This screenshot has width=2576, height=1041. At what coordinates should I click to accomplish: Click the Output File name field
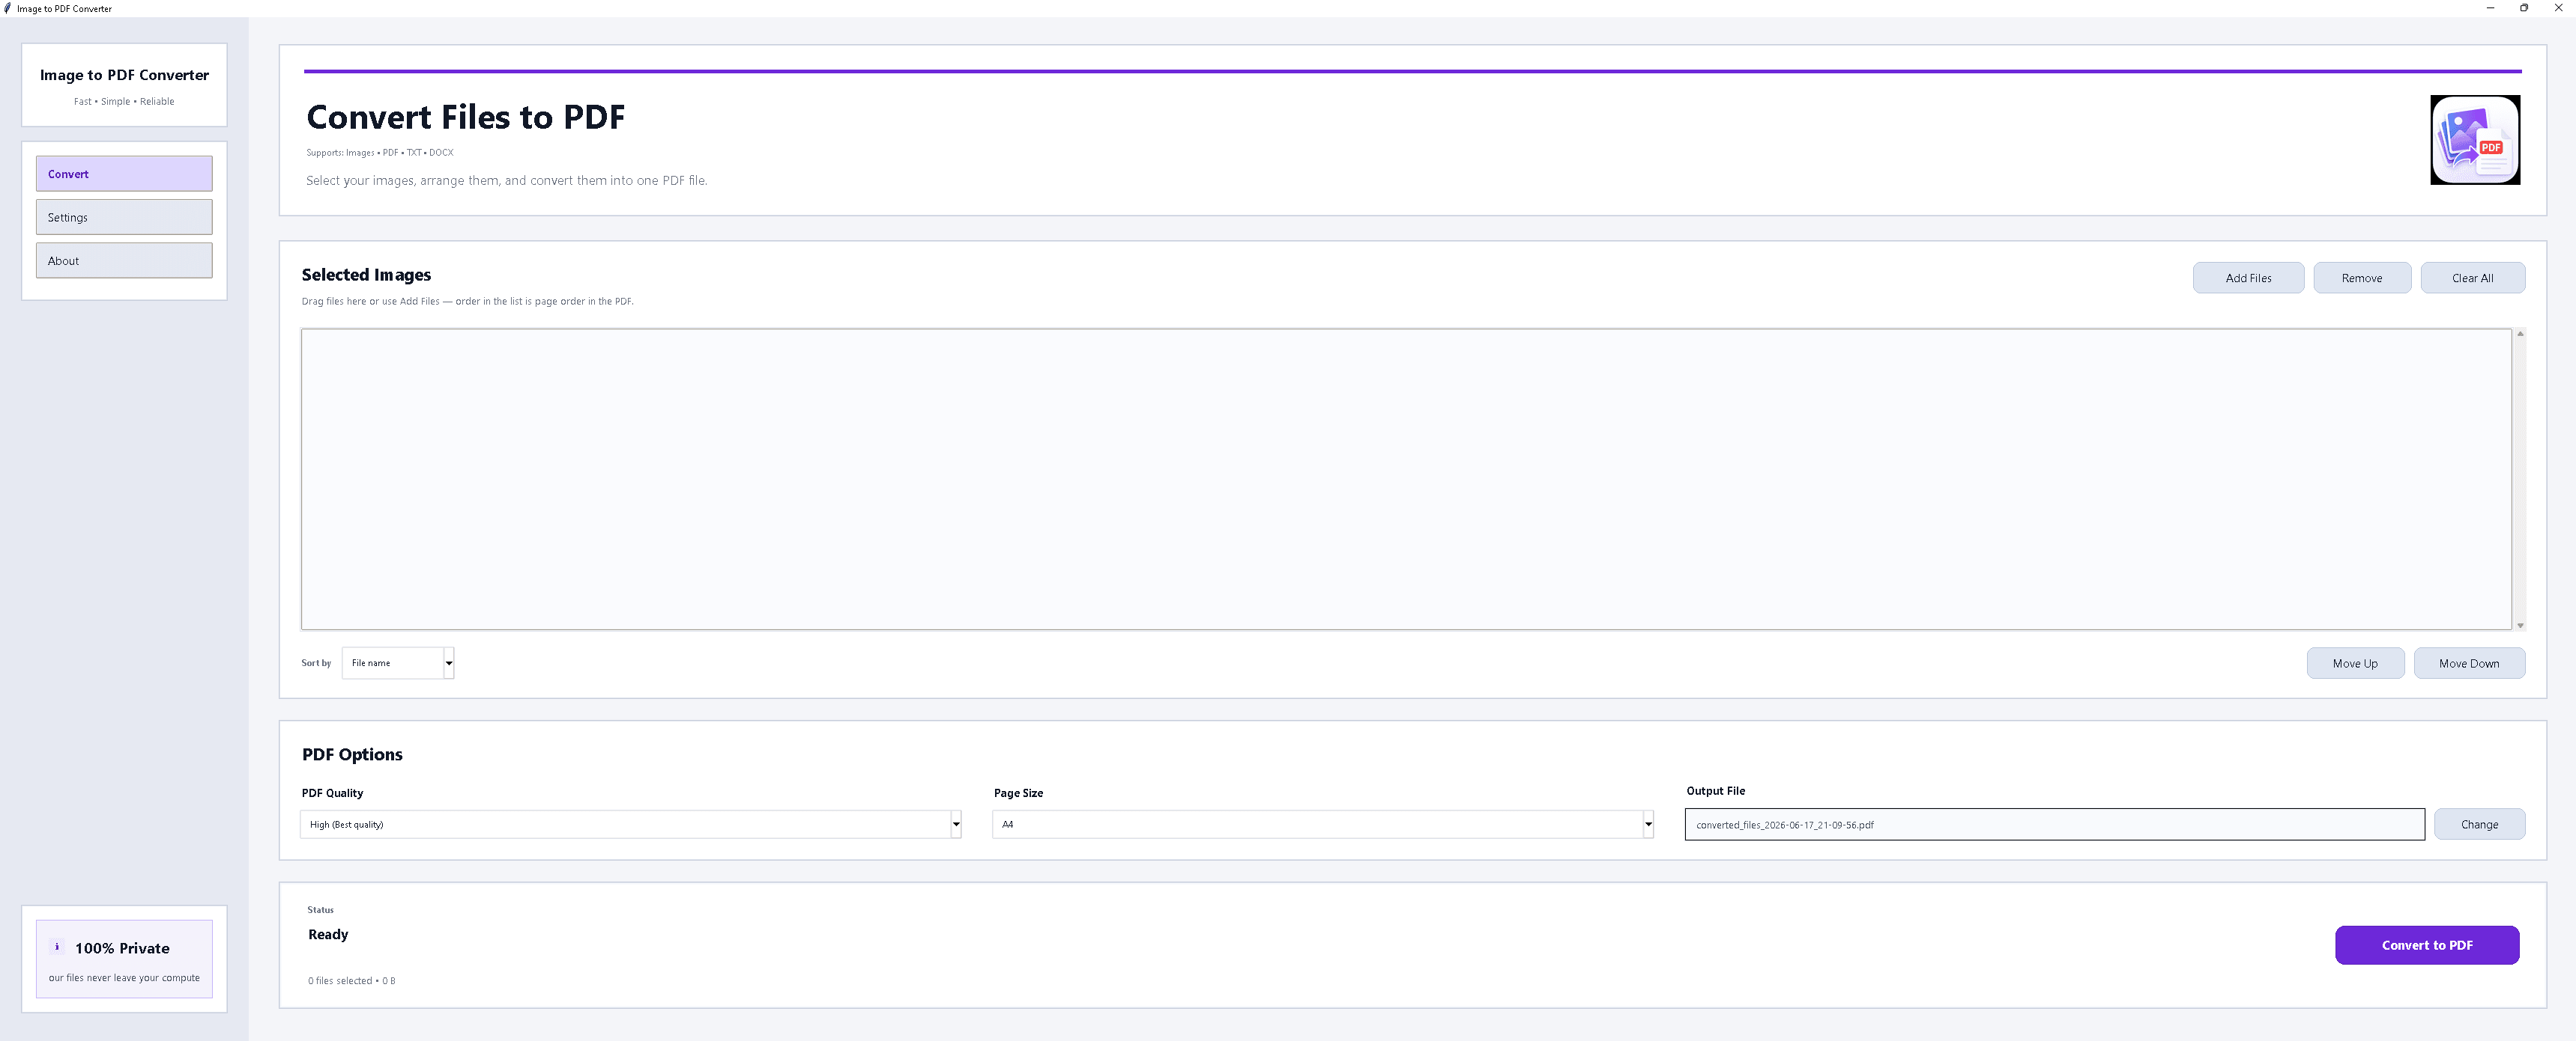click(x=2055, y=824)
